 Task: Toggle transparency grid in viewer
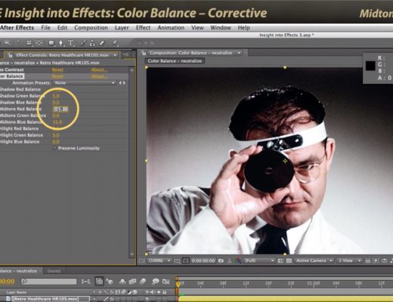pos(289,260)
